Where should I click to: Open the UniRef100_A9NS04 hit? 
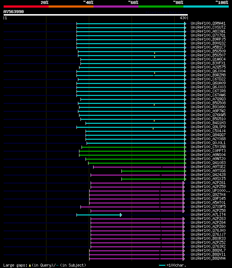click(208, 155)
